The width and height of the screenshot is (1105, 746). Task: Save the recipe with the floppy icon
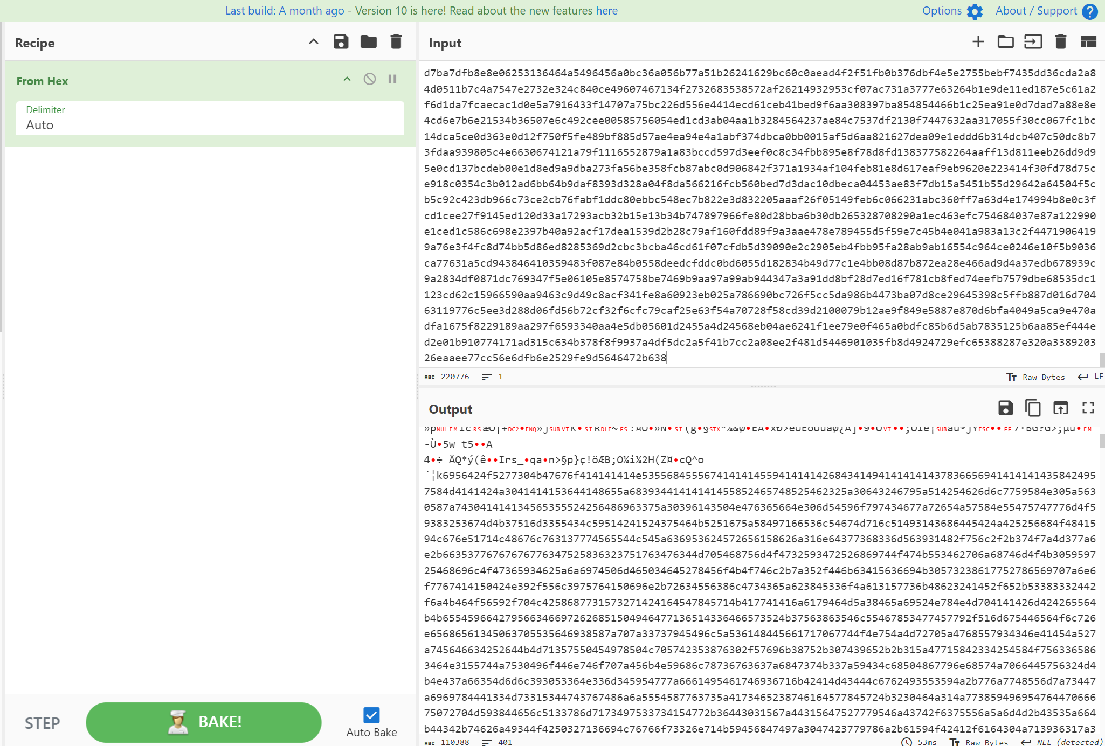click(341, 42)
